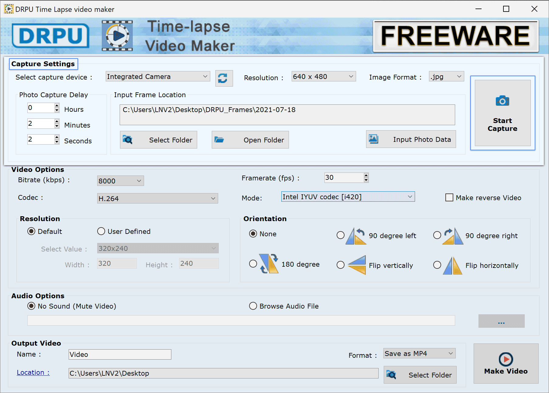Click the Open Folder icon
The height and width of the screenshot is (393, 549).
220,140
